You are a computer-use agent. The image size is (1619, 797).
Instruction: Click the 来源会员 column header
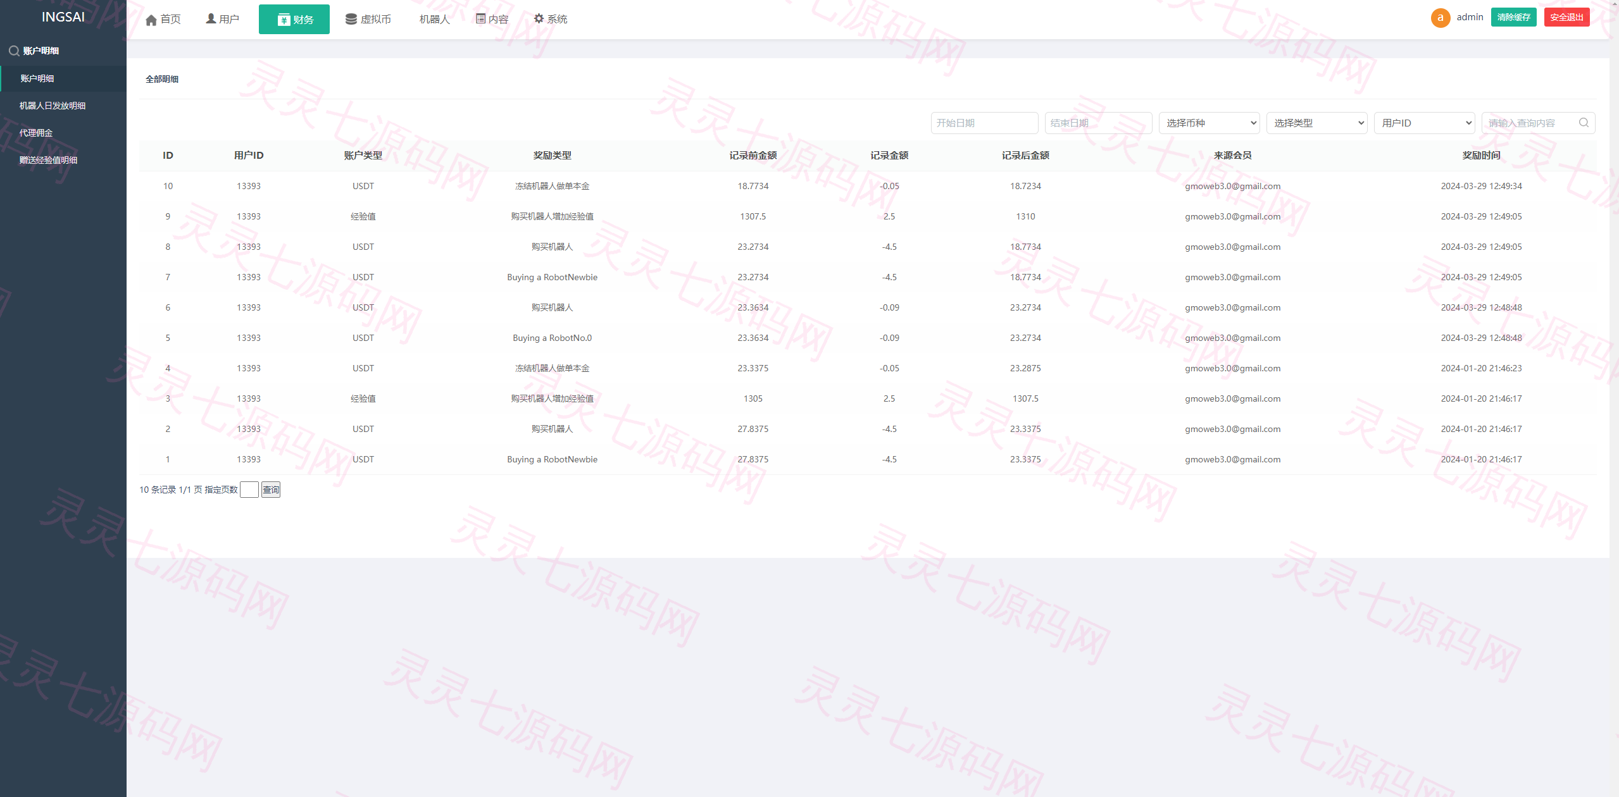pos(1232,155)
